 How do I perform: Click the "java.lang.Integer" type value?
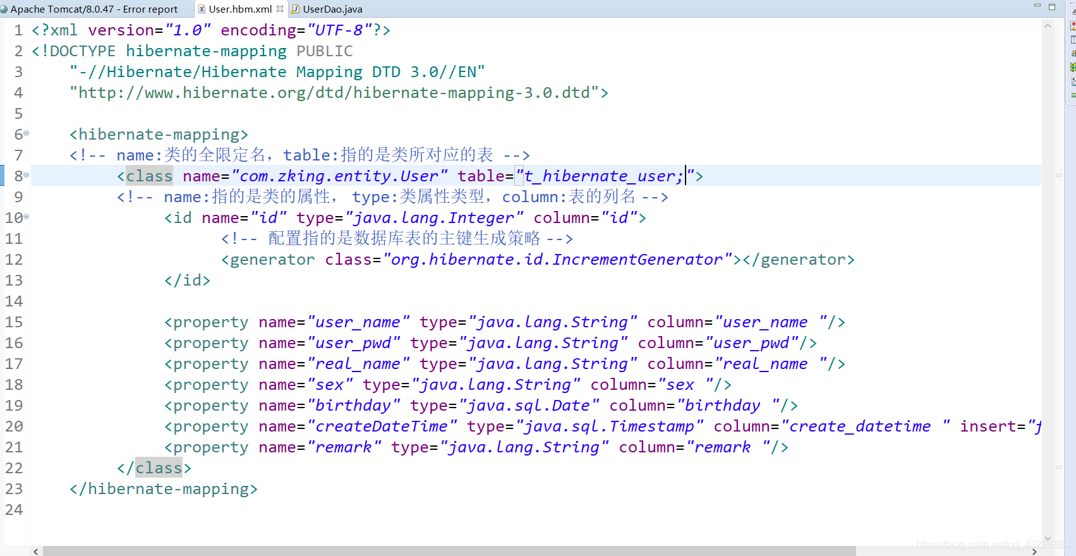(434, 217)
